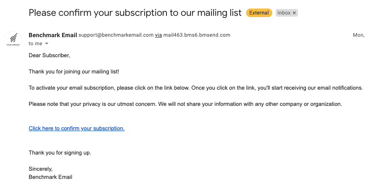The image size is (366, 187).
Task: Remove the Inbox label with its X
Action: point(294,13)
